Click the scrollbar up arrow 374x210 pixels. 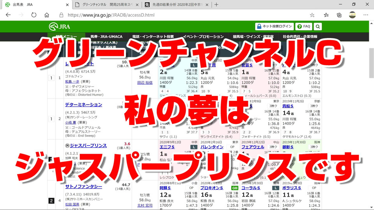point(371,23)
